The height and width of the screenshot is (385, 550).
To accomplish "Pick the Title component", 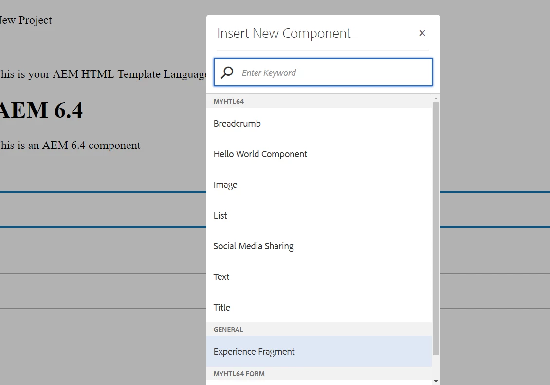I will (319, 308).
